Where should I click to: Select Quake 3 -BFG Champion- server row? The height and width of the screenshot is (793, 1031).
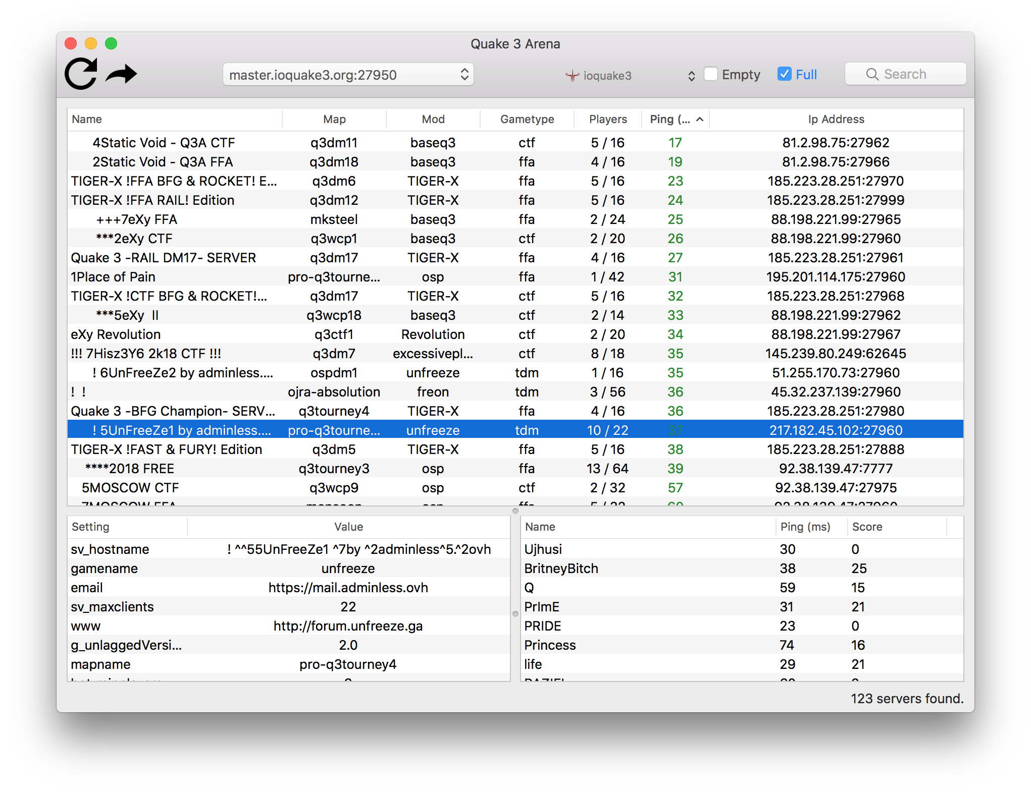pos(515,411)
